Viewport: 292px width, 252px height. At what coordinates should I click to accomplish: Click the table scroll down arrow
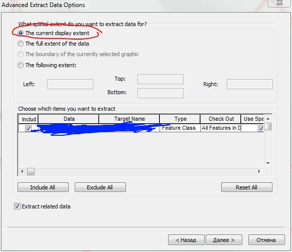tap(268, 163)
